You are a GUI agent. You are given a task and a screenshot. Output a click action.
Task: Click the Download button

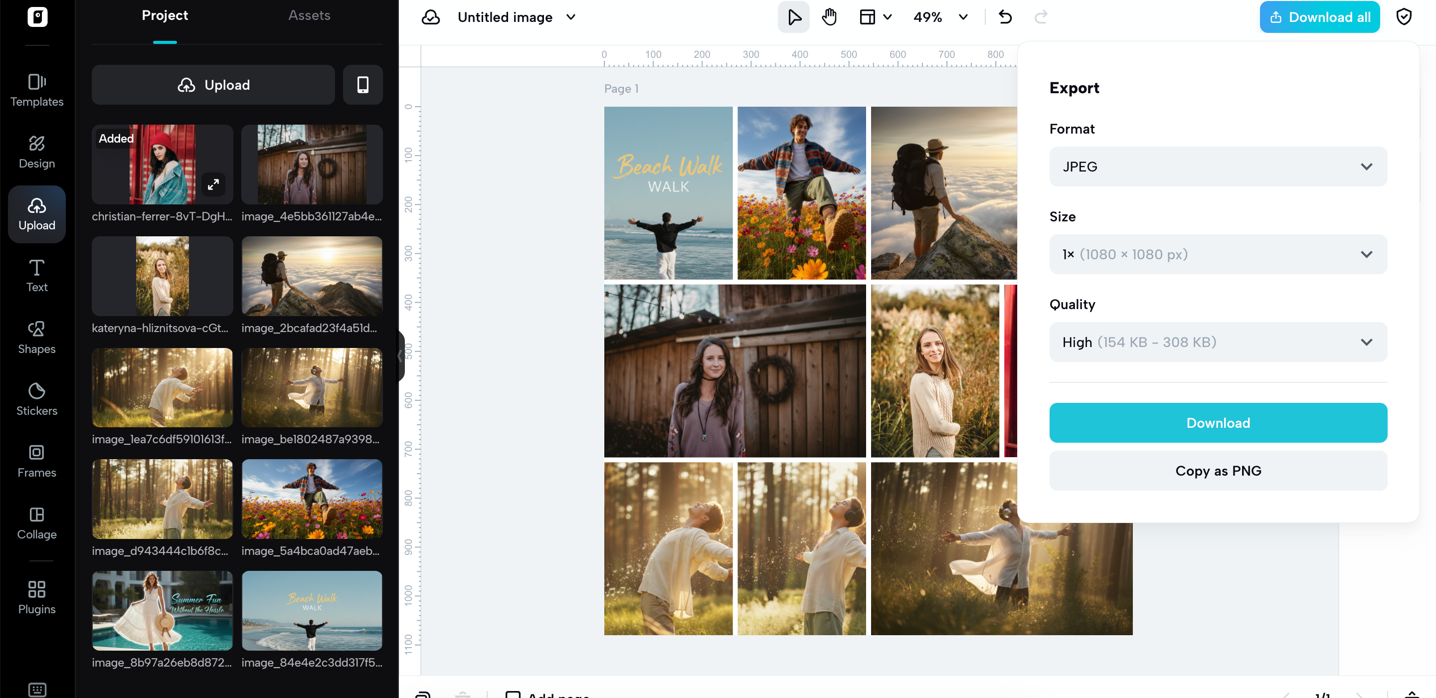[x=1218, y=423]
